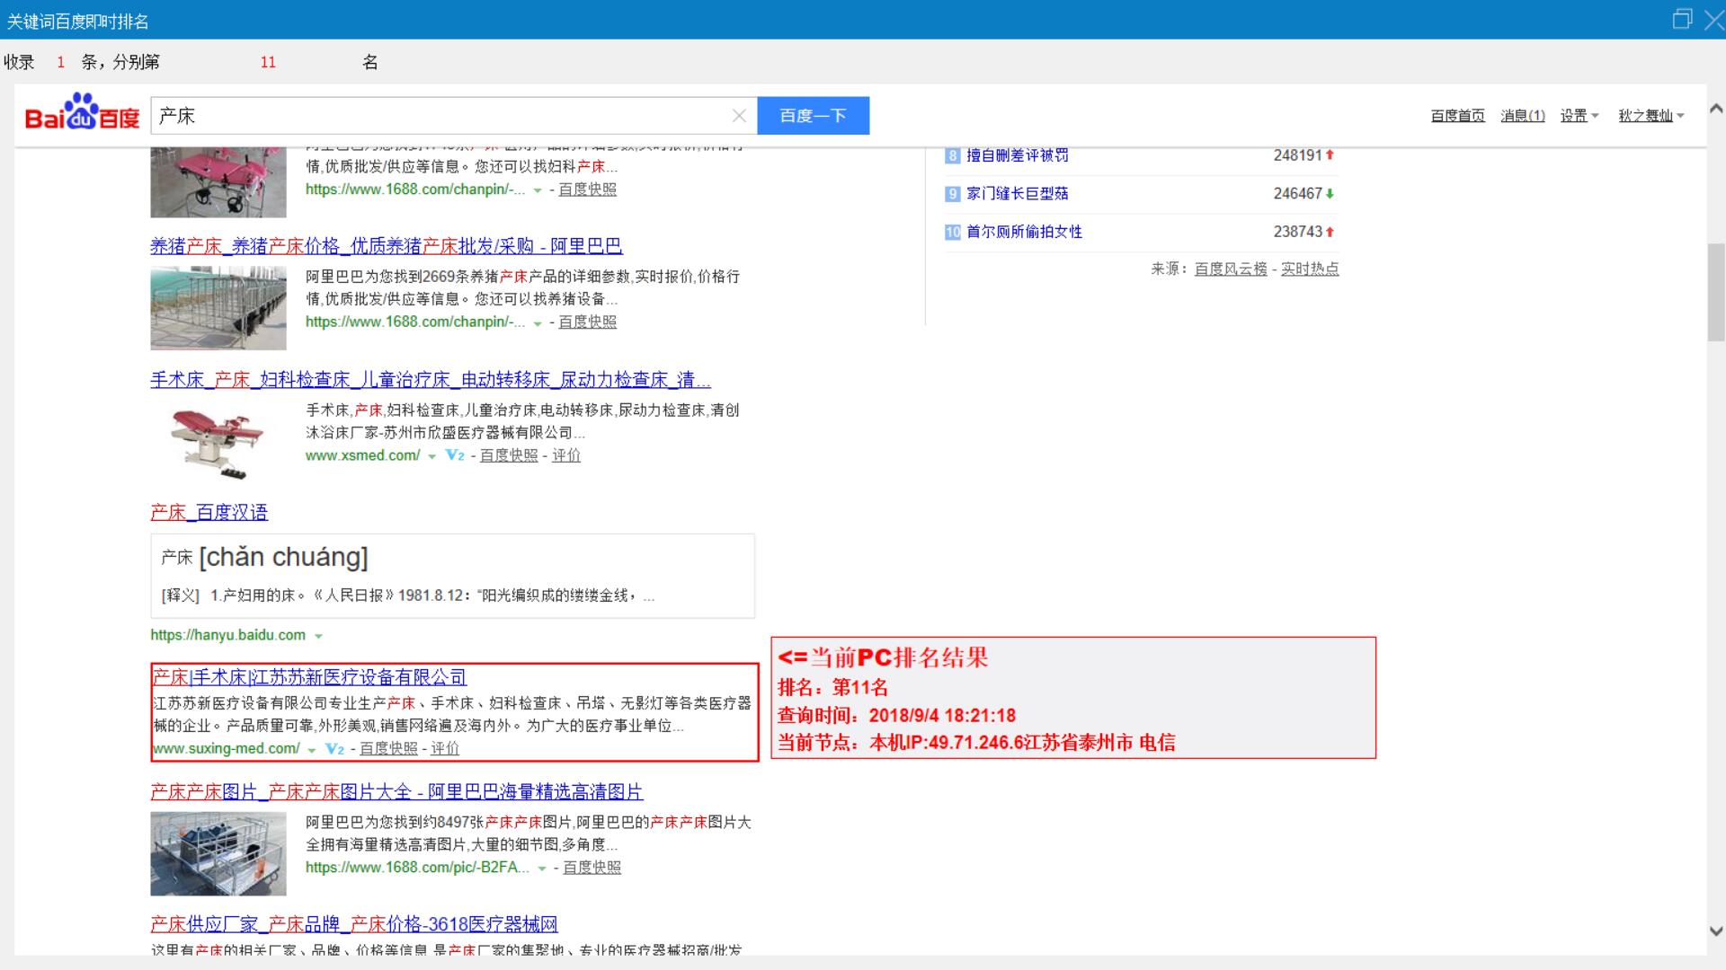
Task: Click V2 verification badge next to xsmed.com
Action: 455,455
